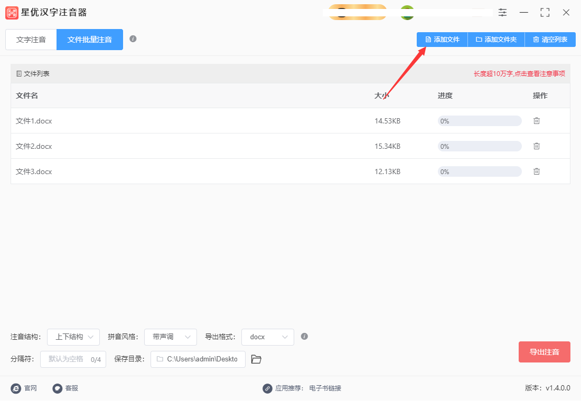Screen dimensions: 581x401
Task: Select file name 文件1.docx
Action: 34,121
